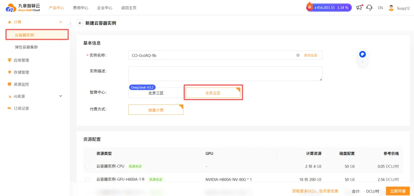
Task: Click the announcement megaphone icon
Action: tap(359, 8)
